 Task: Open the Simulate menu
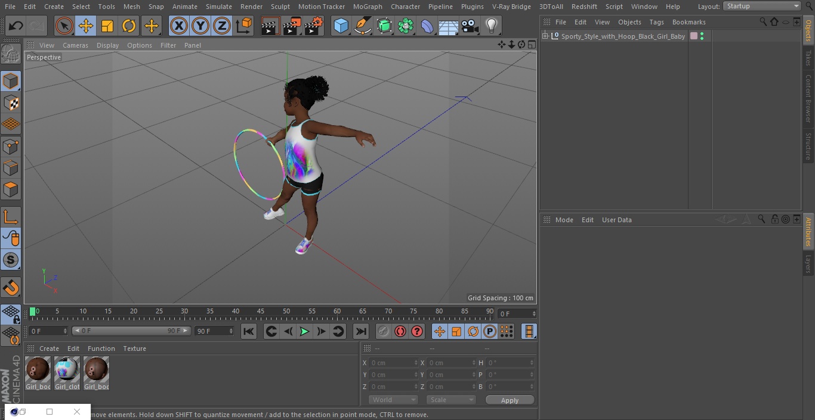coord(219,7)
